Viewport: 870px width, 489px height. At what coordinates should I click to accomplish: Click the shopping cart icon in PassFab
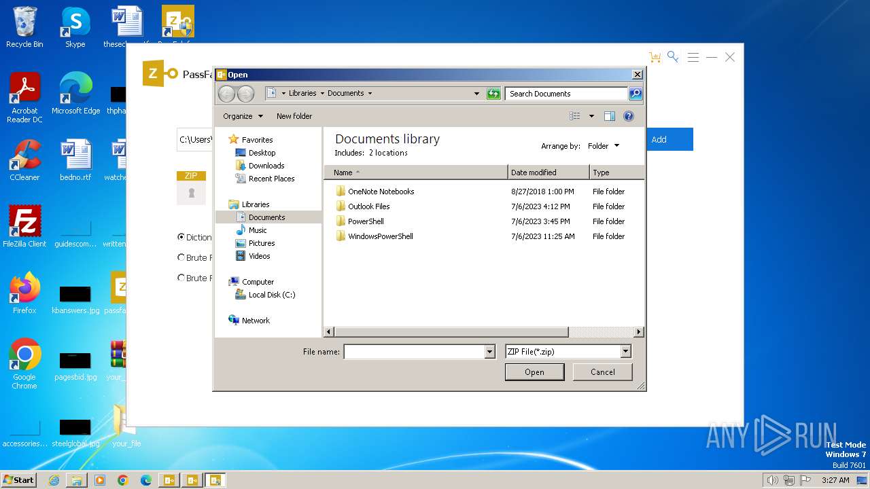[655, 57]
